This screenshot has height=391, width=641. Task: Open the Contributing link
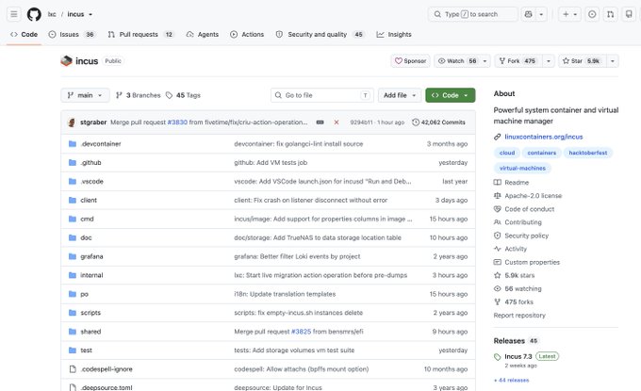tap(518, 222)
